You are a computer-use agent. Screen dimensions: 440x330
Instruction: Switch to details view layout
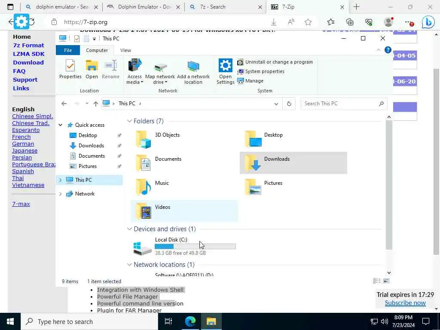pos(376,281)
